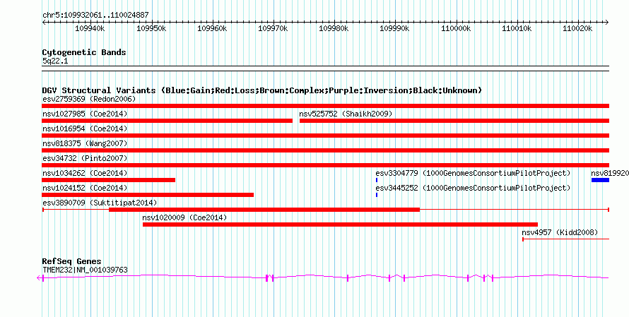Screen dimensions: 629x317
Task: Click the TMEM232|NM_001039763 gene label
Action: pyautogui.click(x=85, y=270)
